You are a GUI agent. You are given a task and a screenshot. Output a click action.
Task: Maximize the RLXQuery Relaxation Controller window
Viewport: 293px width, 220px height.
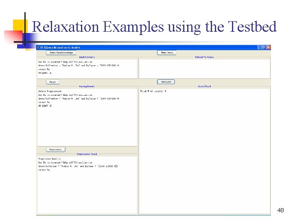(x=263, y=48)
